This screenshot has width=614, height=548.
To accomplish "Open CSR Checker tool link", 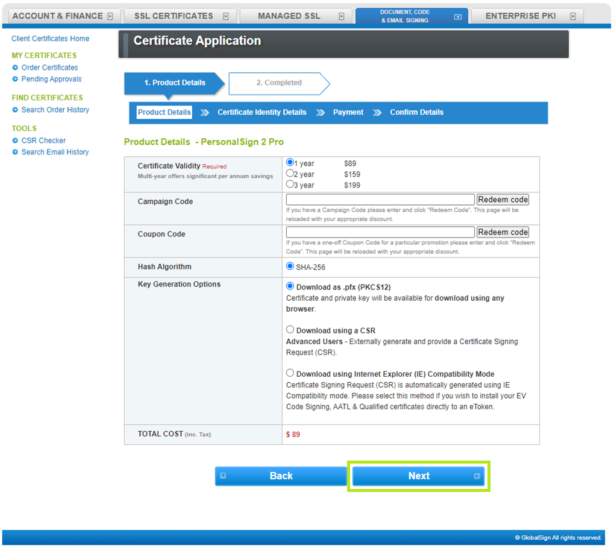I will 43,140.
